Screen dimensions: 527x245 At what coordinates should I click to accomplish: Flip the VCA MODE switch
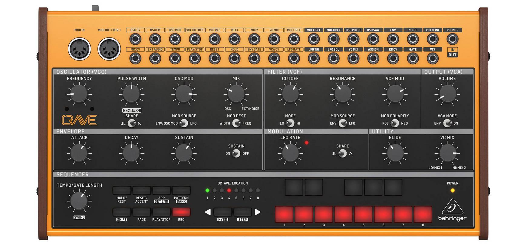tap(447, 123)
